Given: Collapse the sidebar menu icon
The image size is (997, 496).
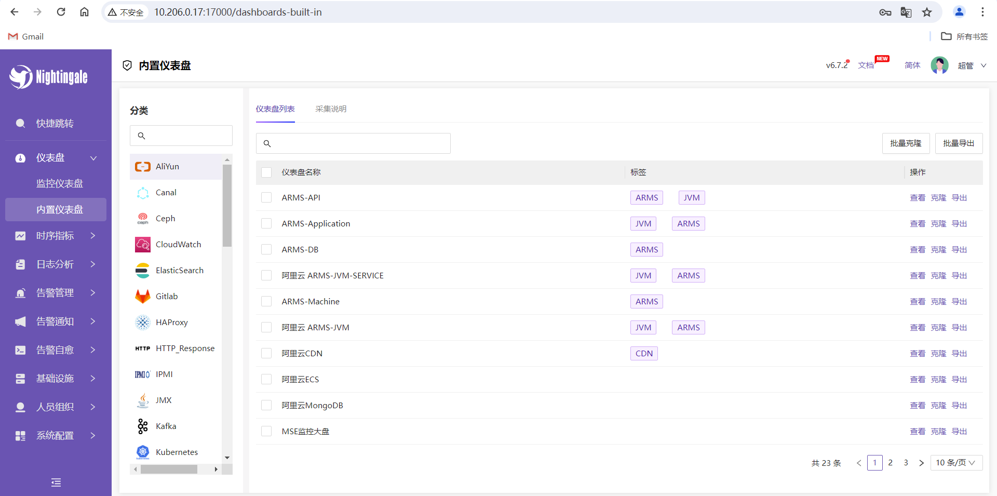Looking at the screenshot, I should coord(56,482).
